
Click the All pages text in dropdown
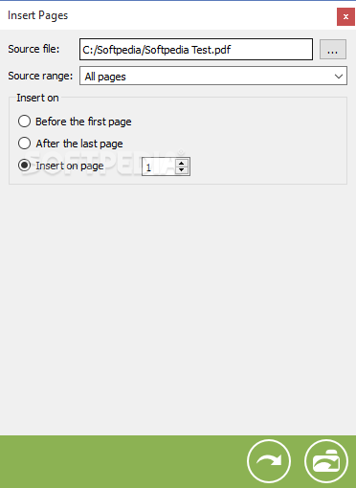(x=105, y=77)
